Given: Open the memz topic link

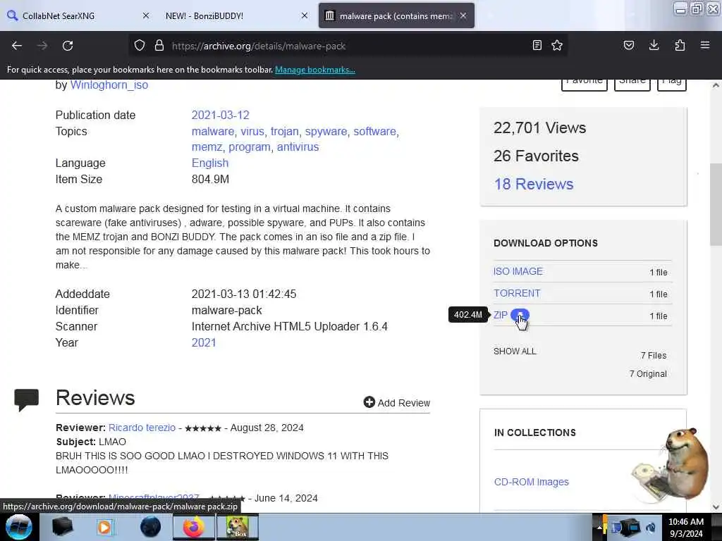Looking at the screenshot, I should 207,147.
